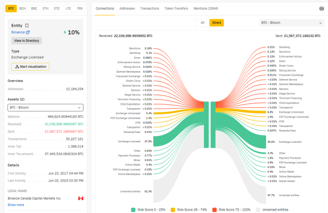The height and width of the screenshot is (213, 328).
Task: Expand the Assets BTC - Bitcoin dropdown
Action: 45,107
